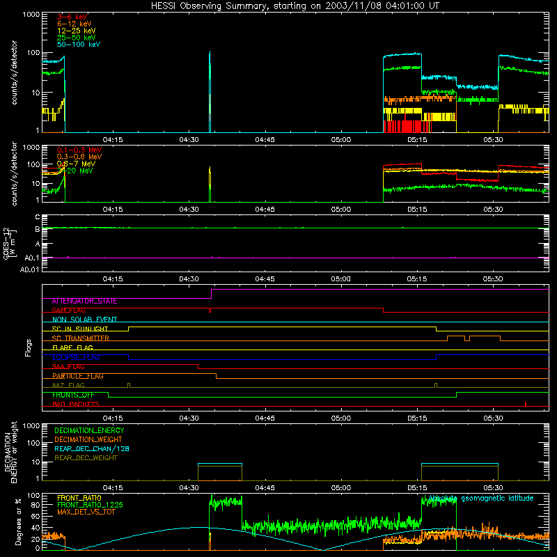
Task: Click the 05:00 time label under the MeV panel
Action: tap(341, 210)
